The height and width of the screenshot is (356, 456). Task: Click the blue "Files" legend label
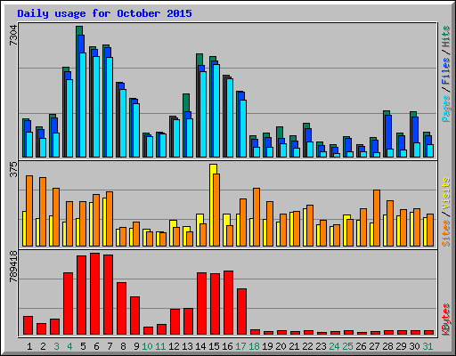tap(445, 71)
